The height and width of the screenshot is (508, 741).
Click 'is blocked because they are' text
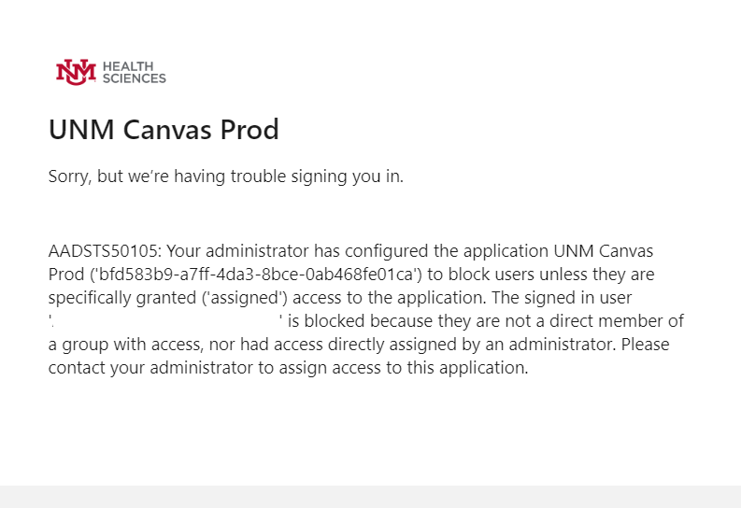[x=394, y=321]
